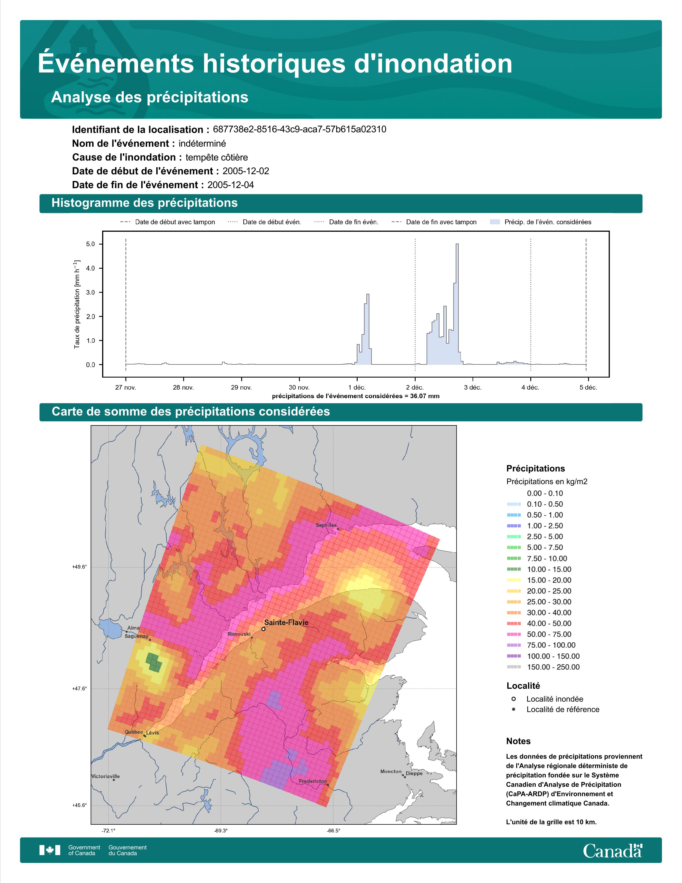This screenshot has width=682, height=883.
Task: Click the 50.00 - 75.00 legend swatch
Action: (x=514, y=634)
